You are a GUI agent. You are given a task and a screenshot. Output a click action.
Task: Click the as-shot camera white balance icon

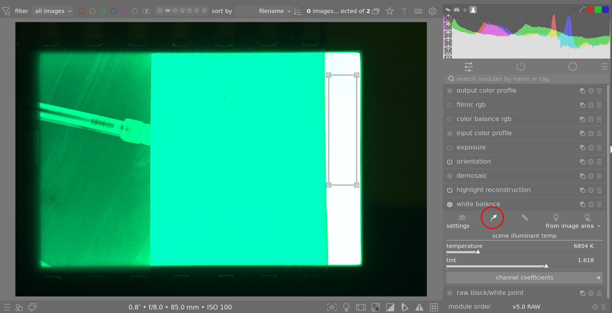pos(462,218)
